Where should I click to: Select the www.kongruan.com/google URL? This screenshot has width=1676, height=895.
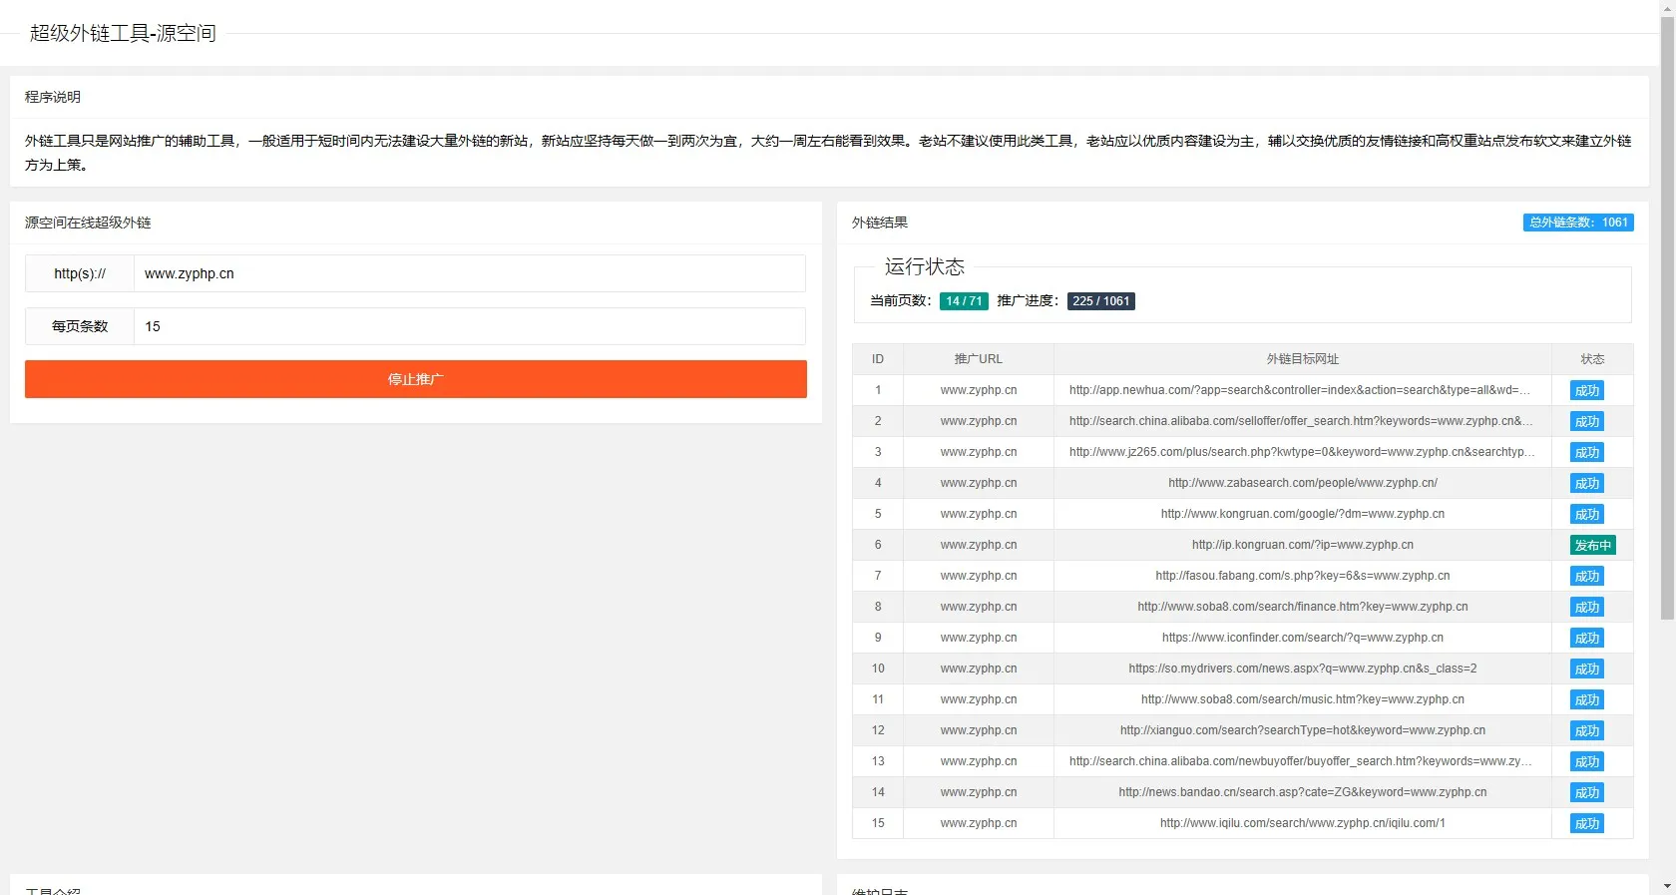point(1303,514)
